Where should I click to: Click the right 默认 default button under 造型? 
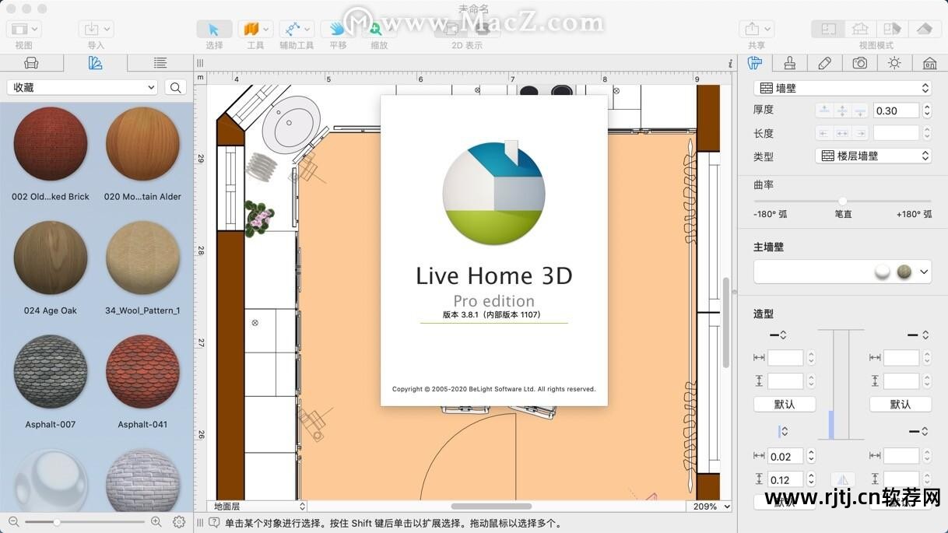click(901, 404)
